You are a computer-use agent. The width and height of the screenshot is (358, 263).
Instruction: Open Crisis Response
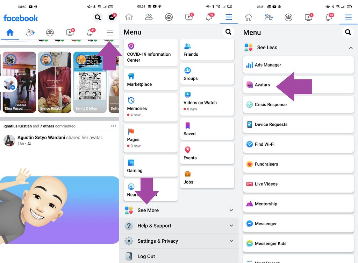pos(299,104)
